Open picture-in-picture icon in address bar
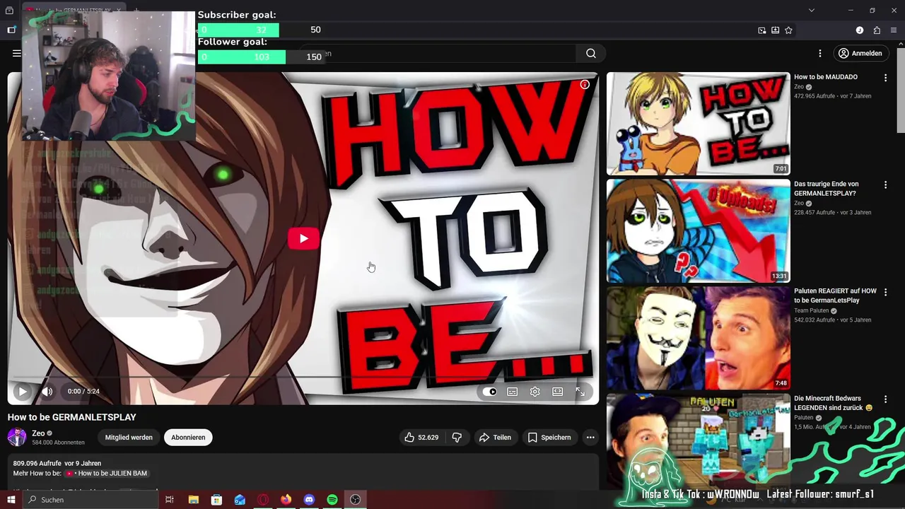 pyautogui.click(x=761, y=30)
